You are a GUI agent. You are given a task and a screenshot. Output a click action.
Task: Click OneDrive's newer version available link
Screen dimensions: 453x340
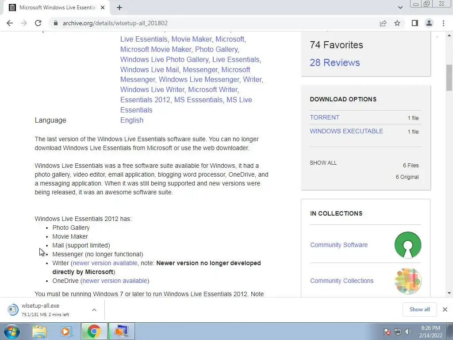click(115, 281)
